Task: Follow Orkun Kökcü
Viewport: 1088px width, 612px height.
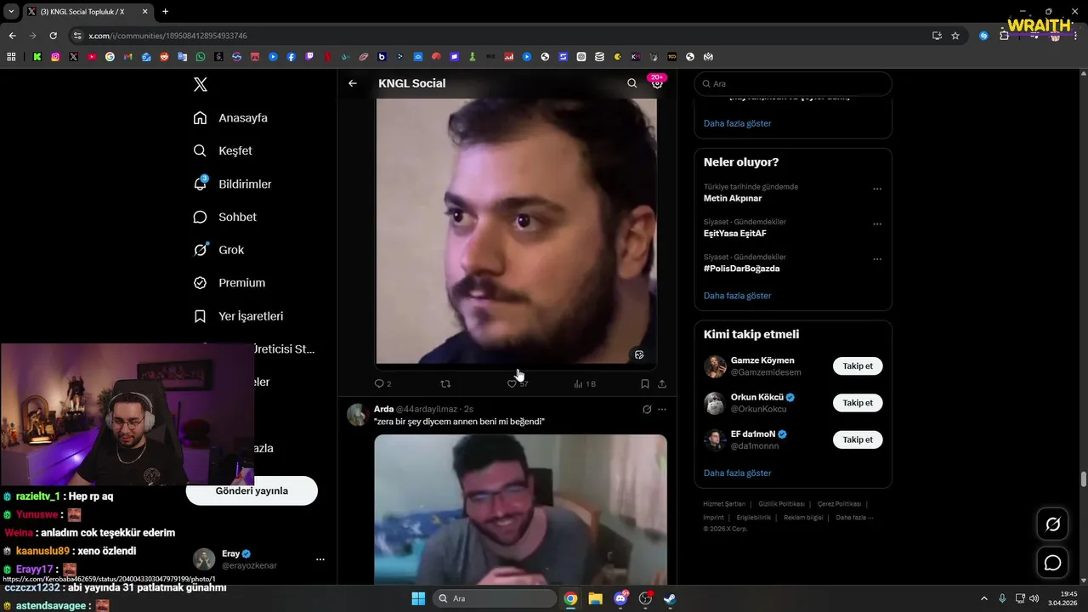Action: (858, 403)
